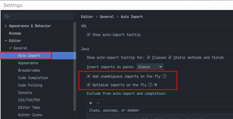Open help for Optimize imports on the fly
The width and height of the screenshot is (233, 119).
pos(150,85)
